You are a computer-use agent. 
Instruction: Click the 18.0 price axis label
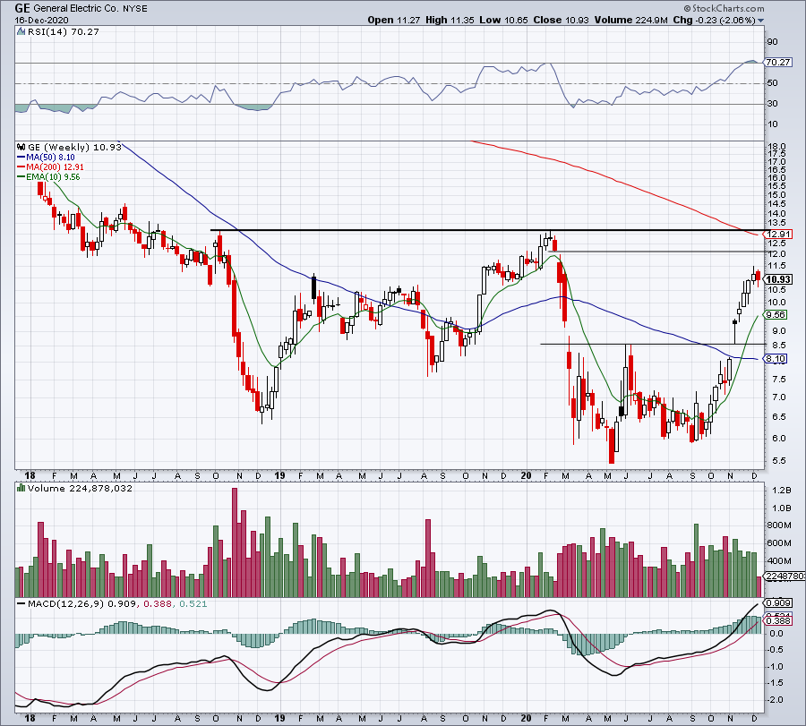[x=776, y=147]
